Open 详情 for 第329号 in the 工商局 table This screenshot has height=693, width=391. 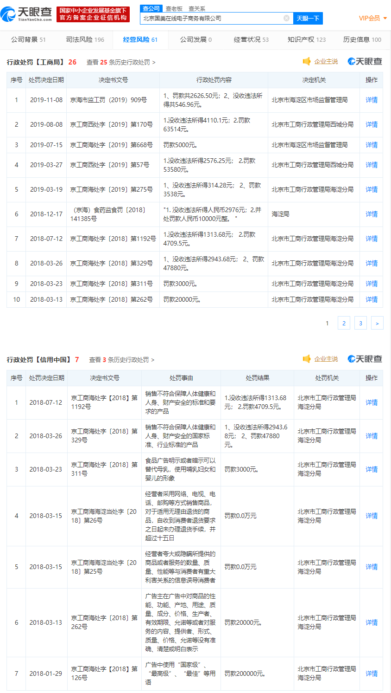tap(372, 263)
